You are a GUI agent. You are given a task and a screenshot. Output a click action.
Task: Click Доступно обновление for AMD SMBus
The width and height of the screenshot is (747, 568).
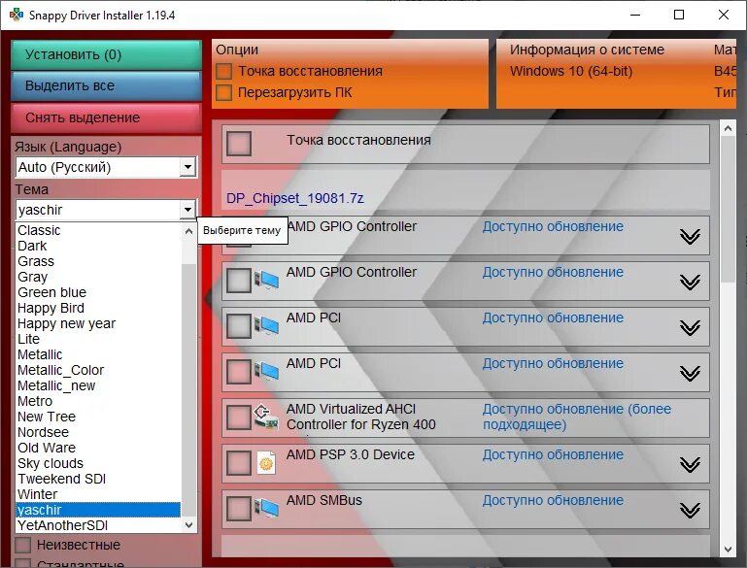(x=553, y=500)
